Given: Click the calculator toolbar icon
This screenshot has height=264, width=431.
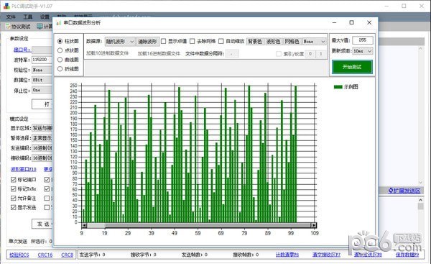Looking at the screenshot, I should pos(40,27).
